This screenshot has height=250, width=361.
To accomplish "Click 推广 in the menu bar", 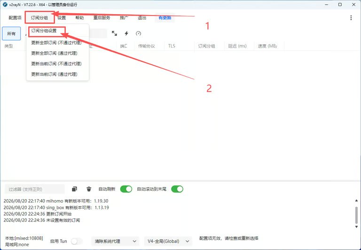I will pos(124,18).
